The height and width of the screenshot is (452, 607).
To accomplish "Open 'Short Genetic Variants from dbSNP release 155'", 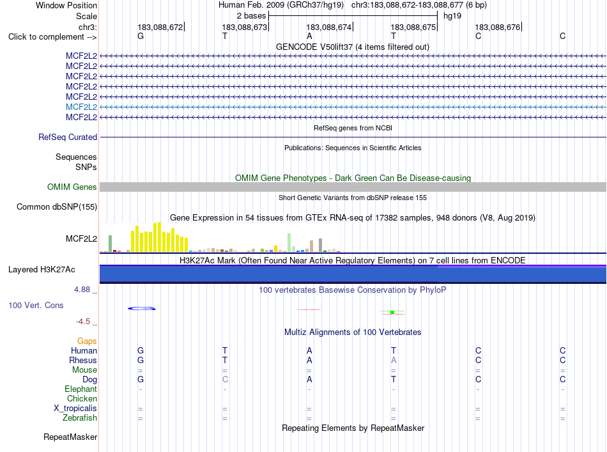I will [353, 198].
